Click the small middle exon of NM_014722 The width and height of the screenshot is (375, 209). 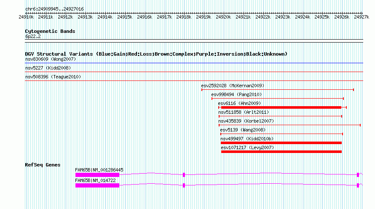click(x=184, y=185)
